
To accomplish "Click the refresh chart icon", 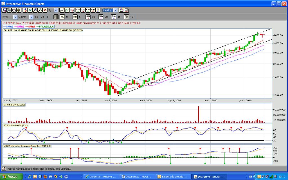I will coord(25,10).
